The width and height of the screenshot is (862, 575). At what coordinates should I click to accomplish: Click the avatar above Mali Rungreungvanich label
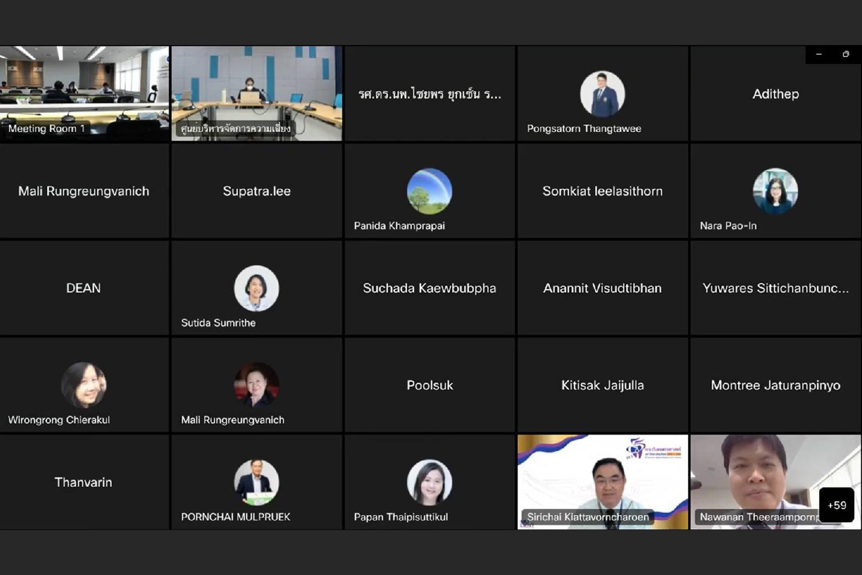pyautogui.click(x=256, y=385)
